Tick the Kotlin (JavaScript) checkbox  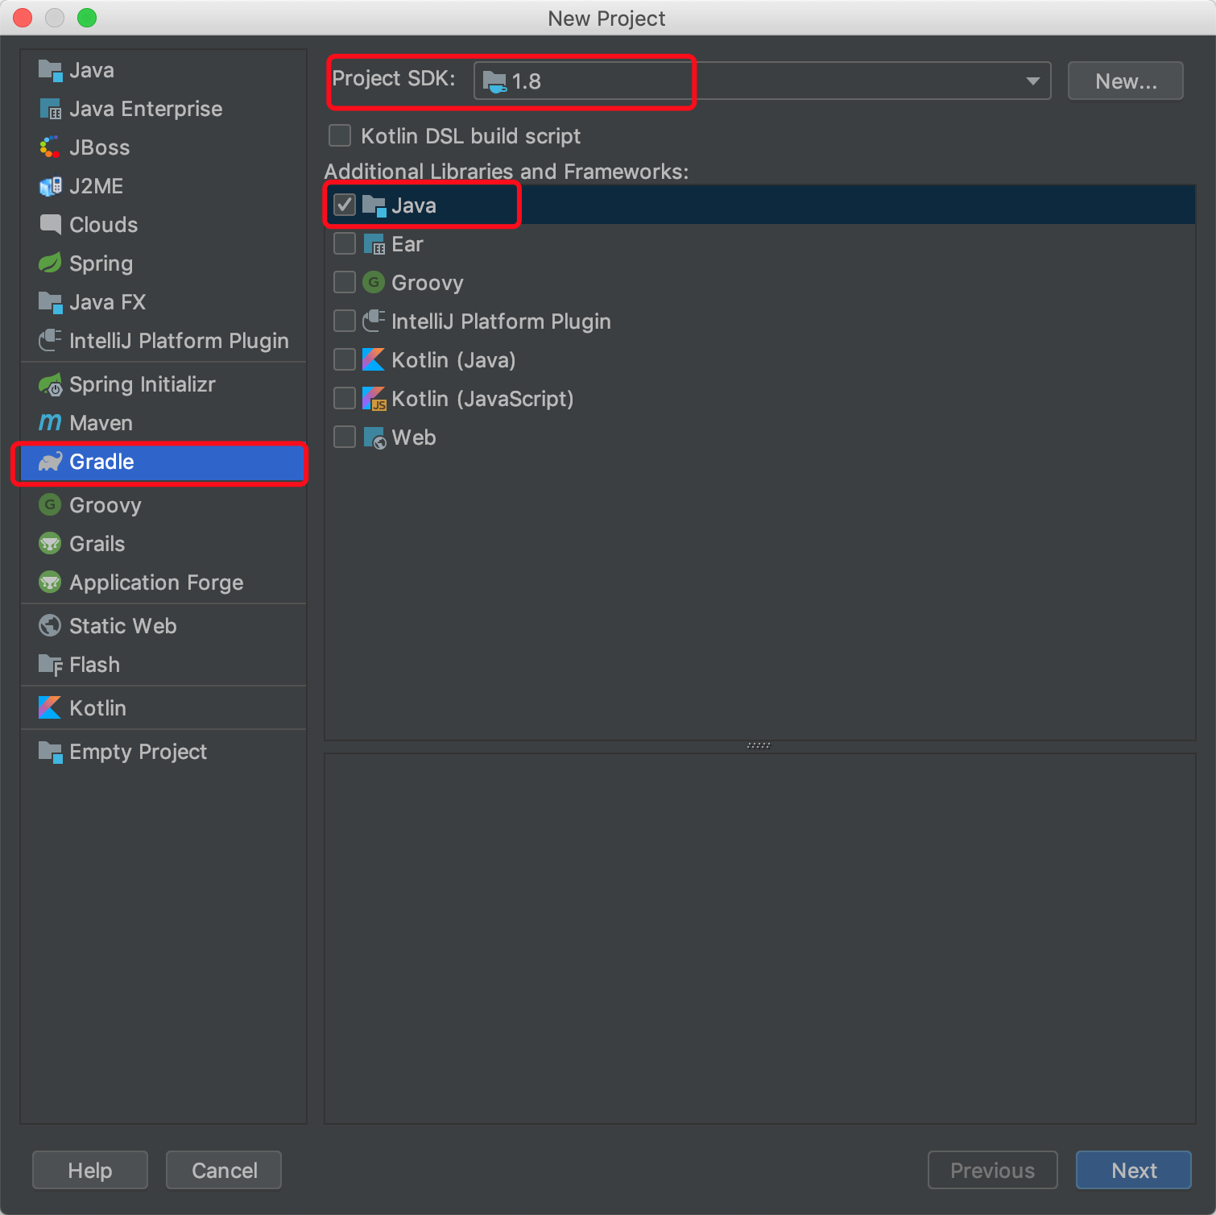click(x=345, y=398)
